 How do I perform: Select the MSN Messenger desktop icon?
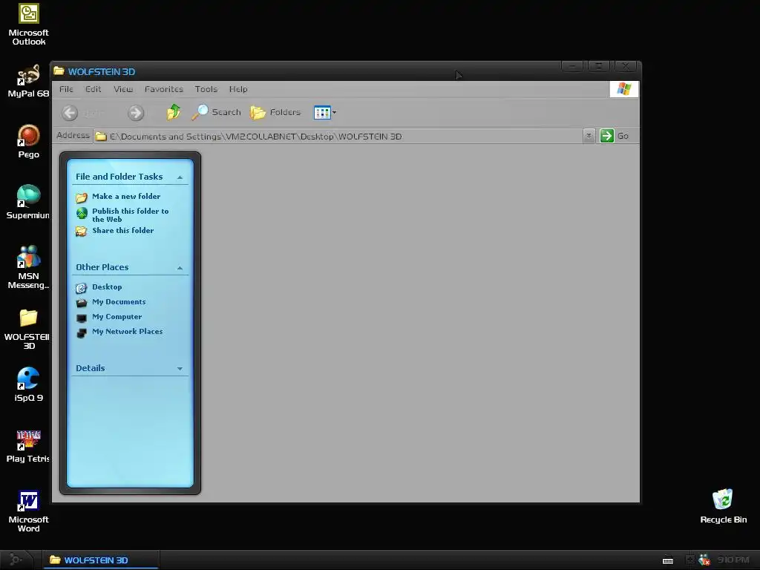[x=29, y=267]
